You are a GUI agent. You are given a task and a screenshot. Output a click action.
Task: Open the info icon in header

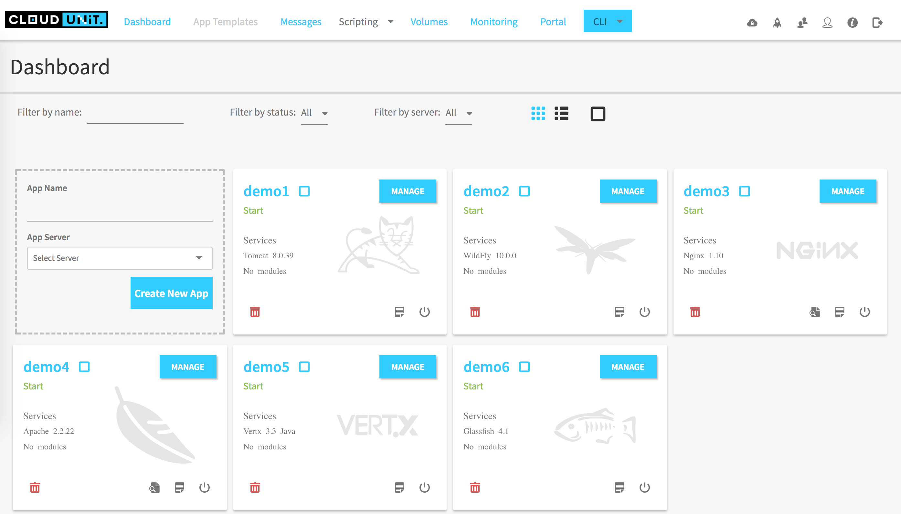coord(852,23)
